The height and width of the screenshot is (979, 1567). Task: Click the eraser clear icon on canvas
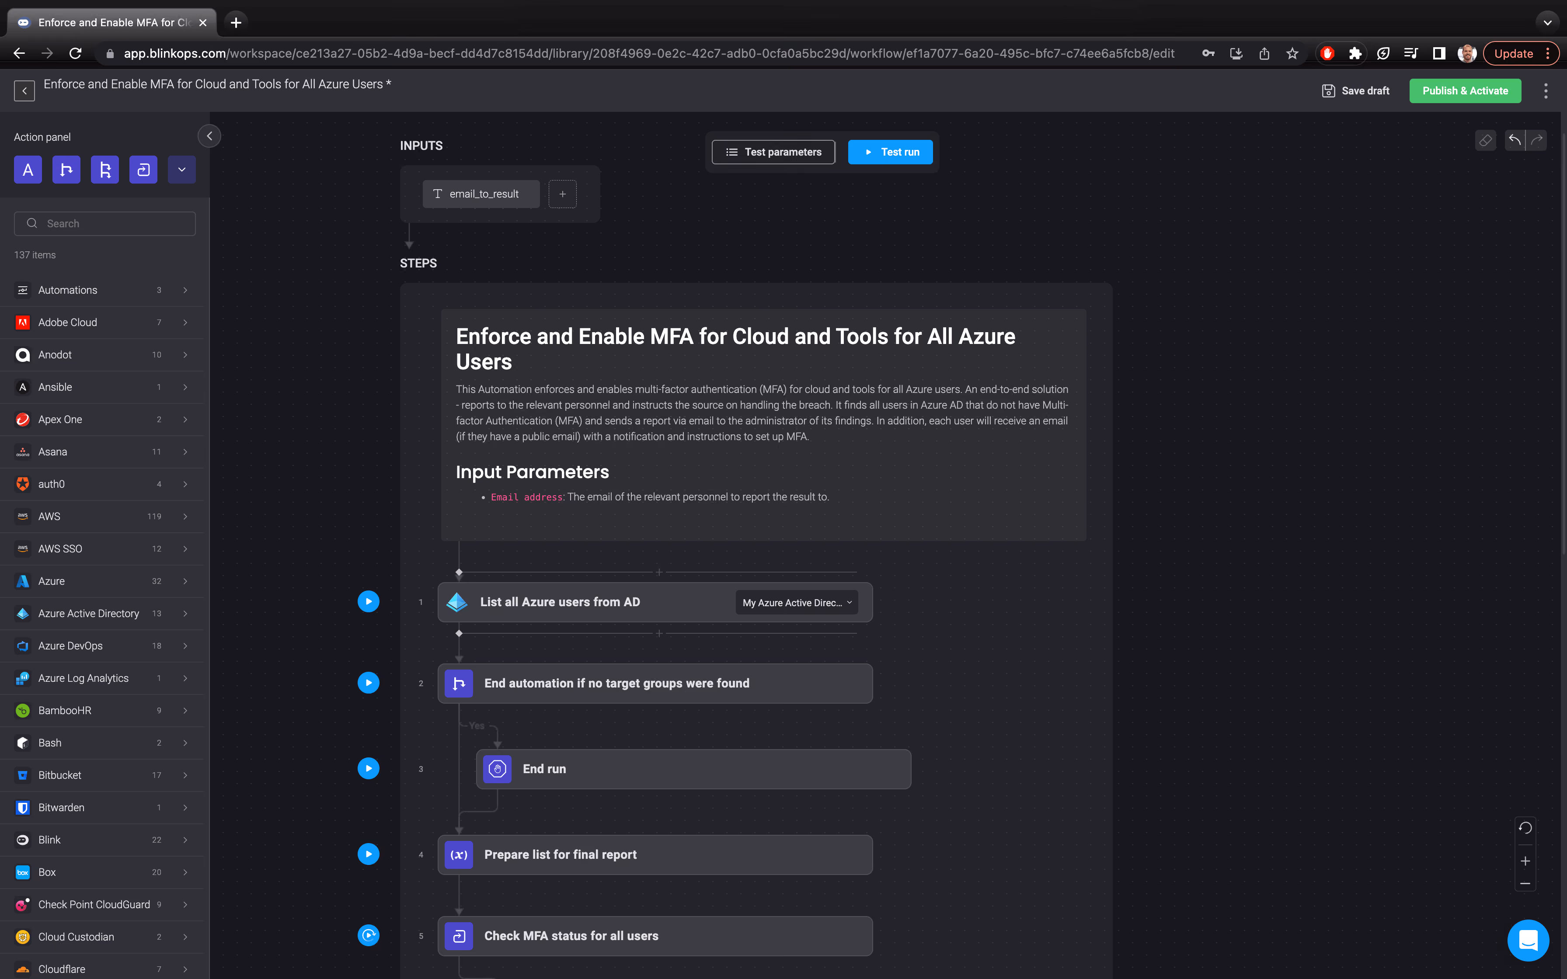click(1485, 140)
